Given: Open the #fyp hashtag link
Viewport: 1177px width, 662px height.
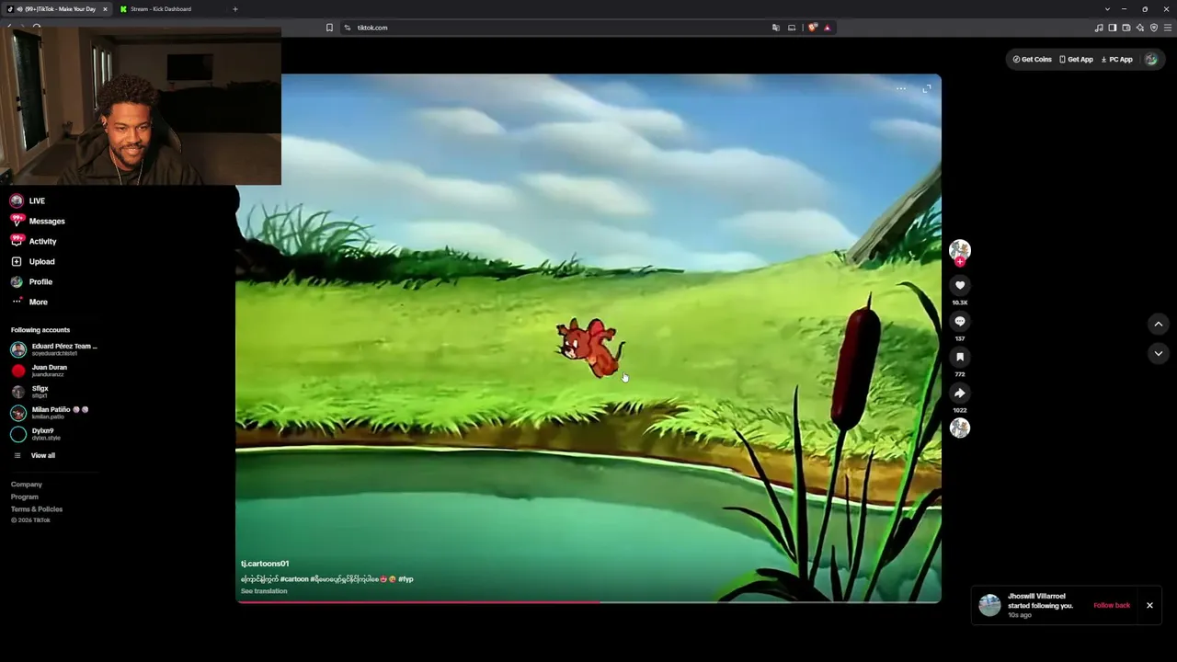Looking at the screenshot, I should 406,579.
